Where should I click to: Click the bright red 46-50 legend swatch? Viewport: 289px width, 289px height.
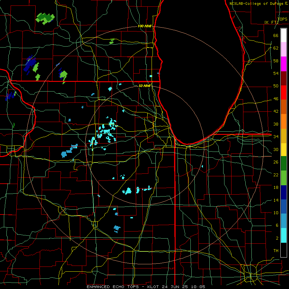click(284, 92)
